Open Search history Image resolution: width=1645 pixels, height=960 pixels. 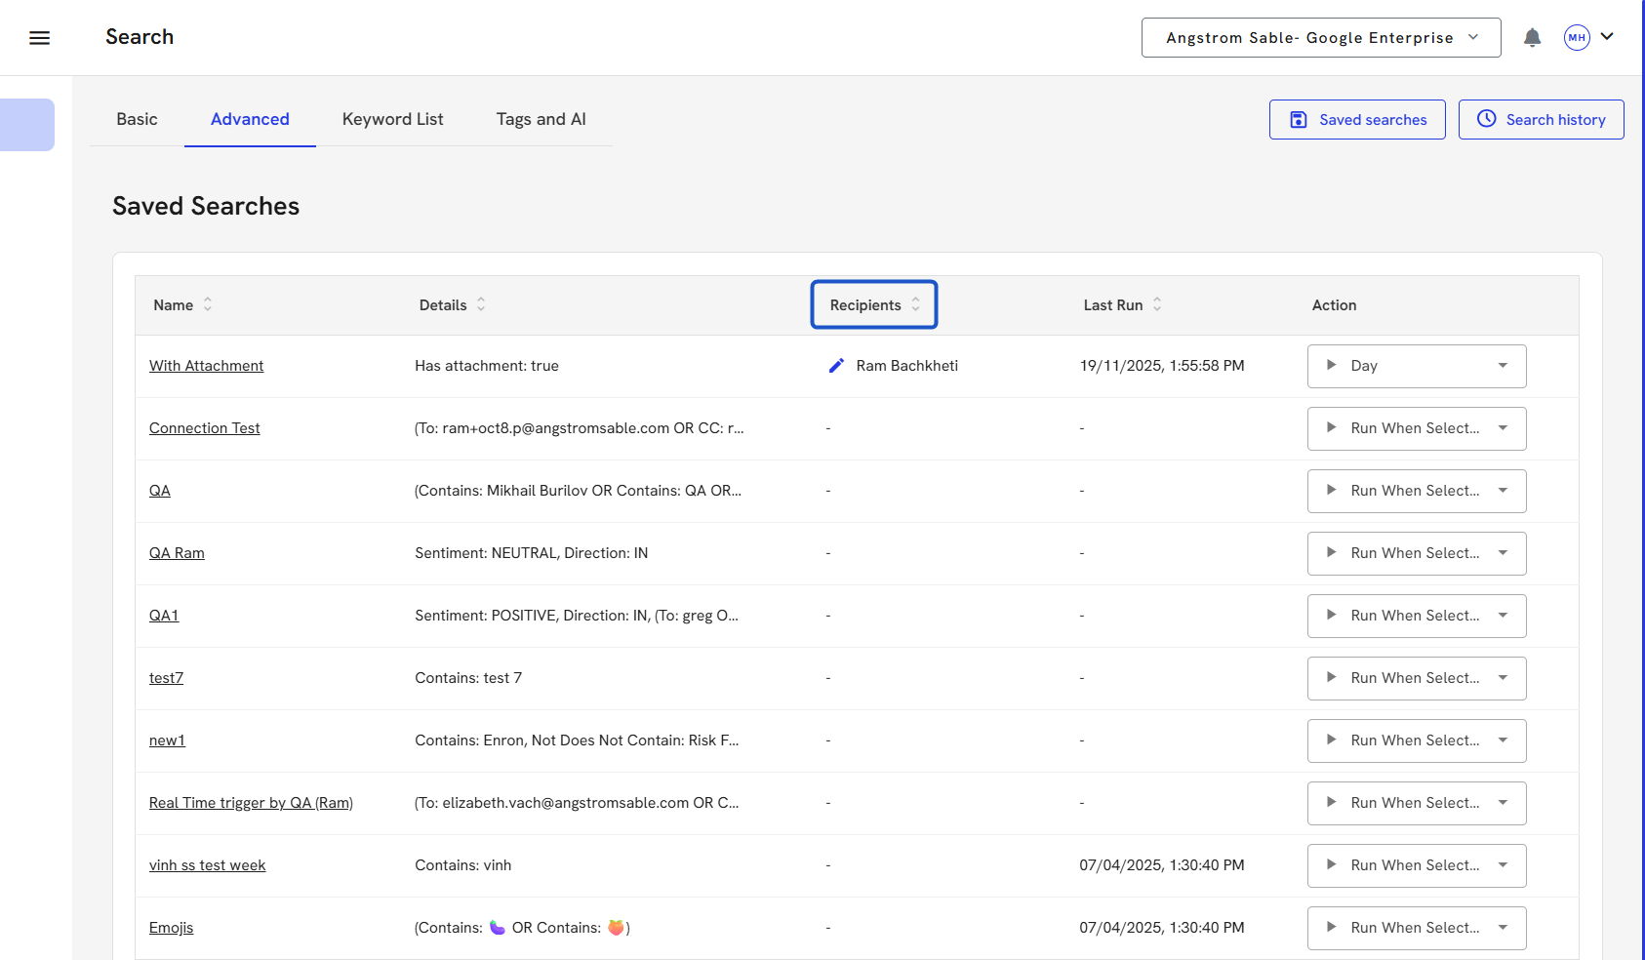point(1541,120)
